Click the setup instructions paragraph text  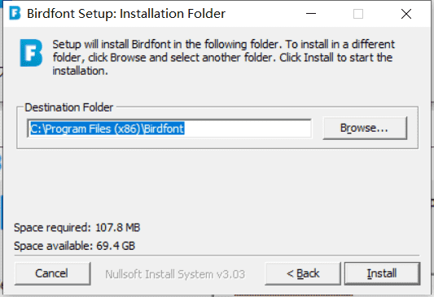coord(224,58)
